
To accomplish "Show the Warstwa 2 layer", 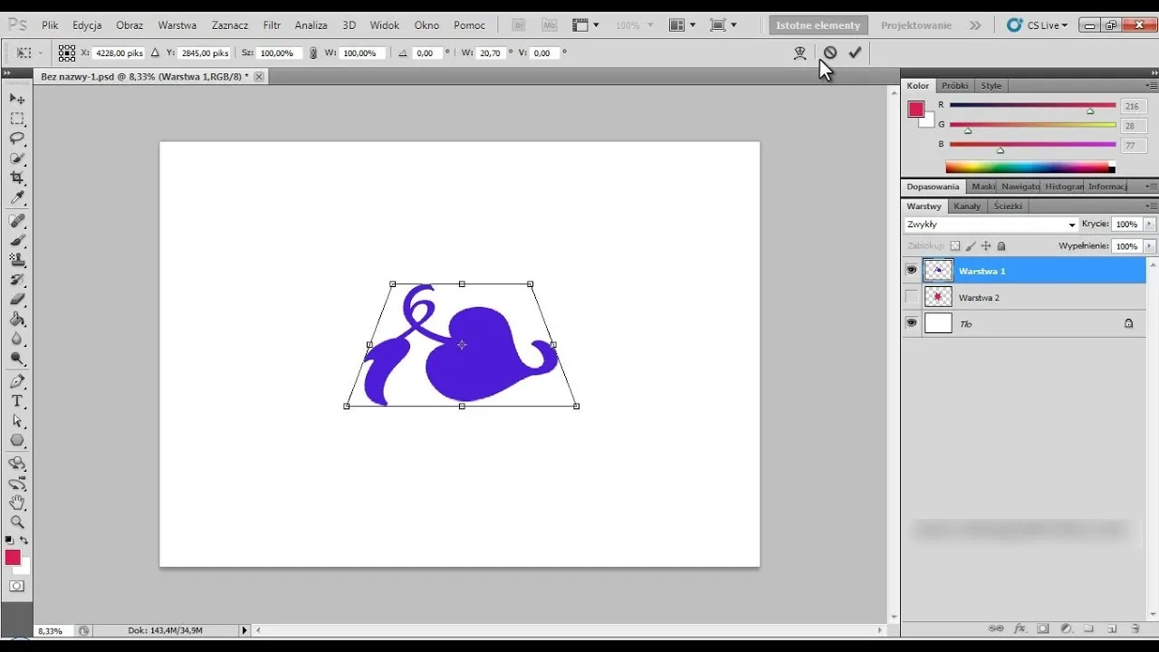I will coord(912,297).
